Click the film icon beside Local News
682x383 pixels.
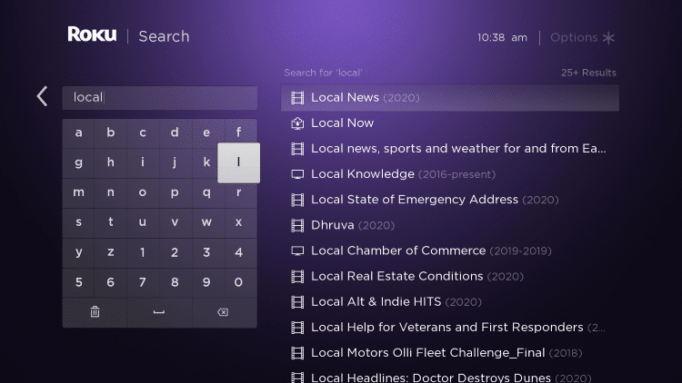[297, 98]
